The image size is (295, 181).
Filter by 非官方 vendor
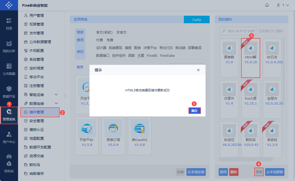click(x=121, y=32)
